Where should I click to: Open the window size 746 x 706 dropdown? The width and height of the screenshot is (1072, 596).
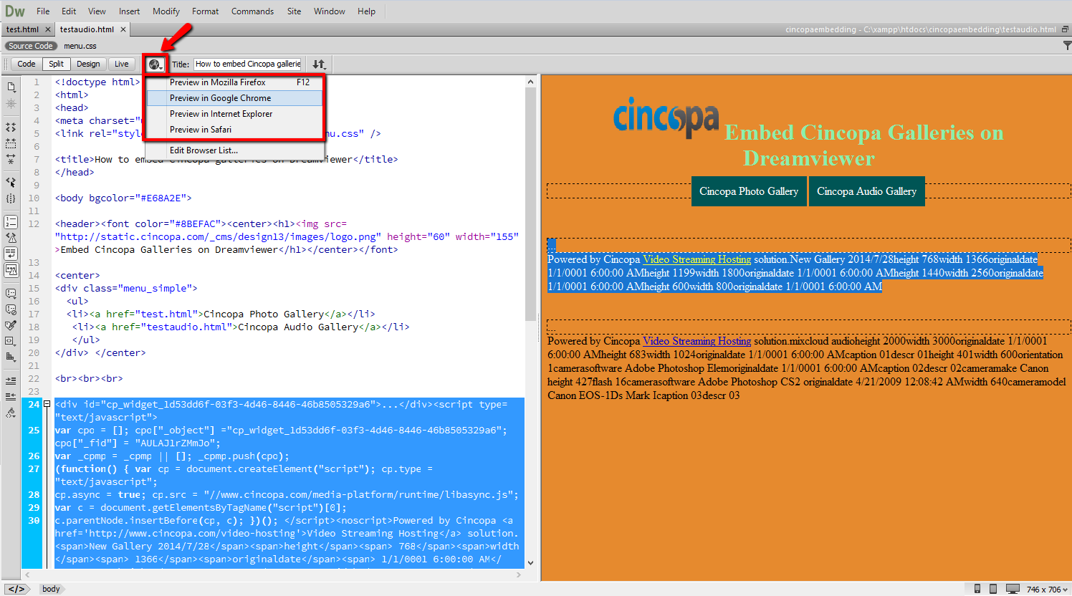(1047, 589)
